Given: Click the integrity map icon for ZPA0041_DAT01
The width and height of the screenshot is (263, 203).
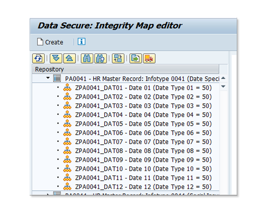Looking at the screenshot, I should pos(67,88).
